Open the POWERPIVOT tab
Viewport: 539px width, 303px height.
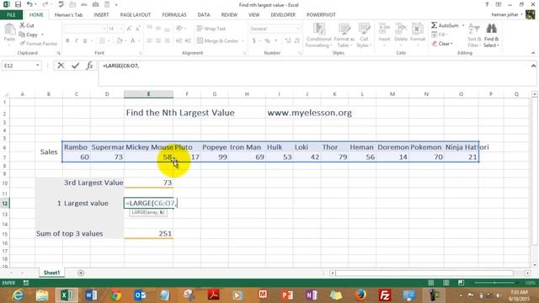(x=321, y=15)
